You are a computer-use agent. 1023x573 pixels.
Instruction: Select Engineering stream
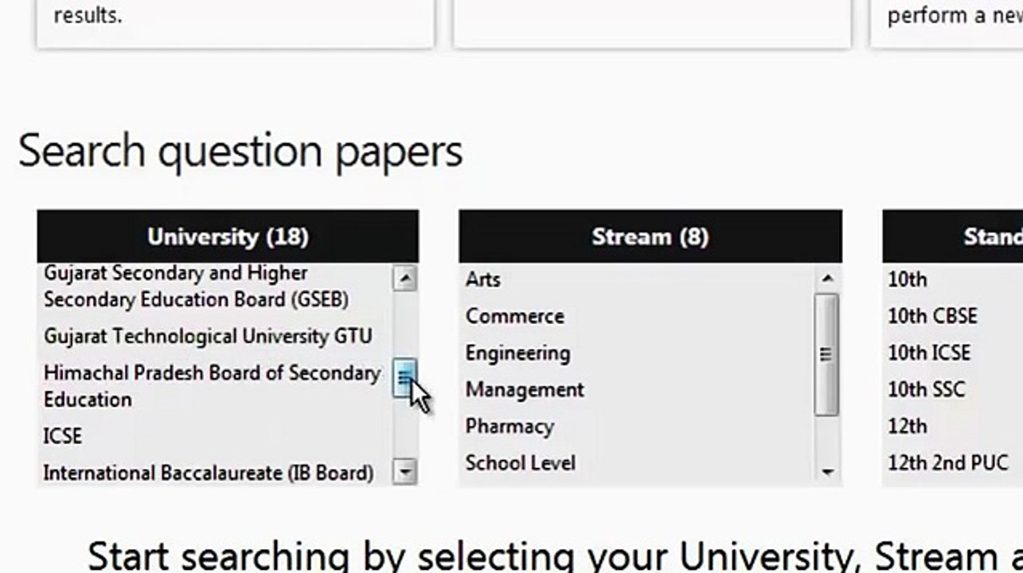point(518,353)
